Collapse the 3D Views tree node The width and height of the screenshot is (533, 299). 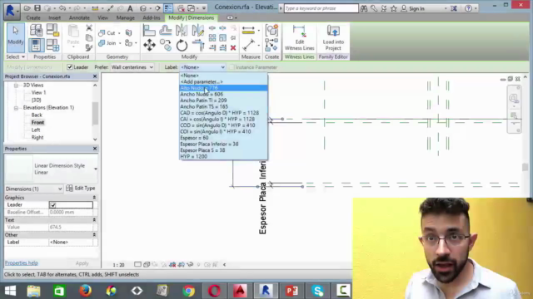pyautogui.click(x=16, y=85)
